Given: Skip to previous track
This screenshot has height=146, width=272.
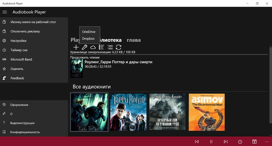Looking at the screenshot, I should (197, 141).
